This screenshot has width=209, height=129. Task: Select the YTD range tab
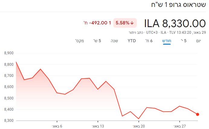click(132, 40)
